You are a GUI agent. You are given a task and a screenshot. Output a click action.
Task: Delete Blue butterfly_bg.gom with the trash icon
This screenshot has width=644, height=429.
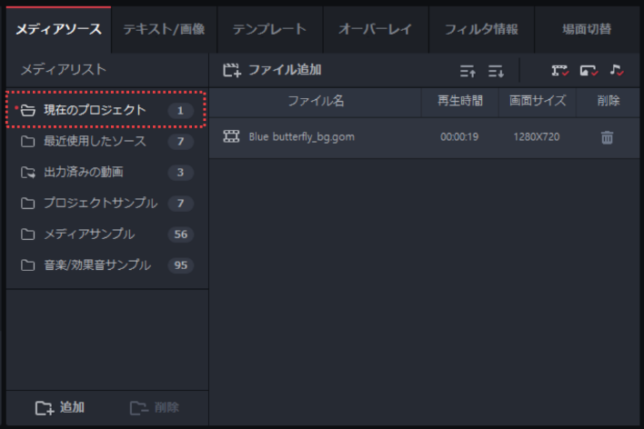pos(607,137)
